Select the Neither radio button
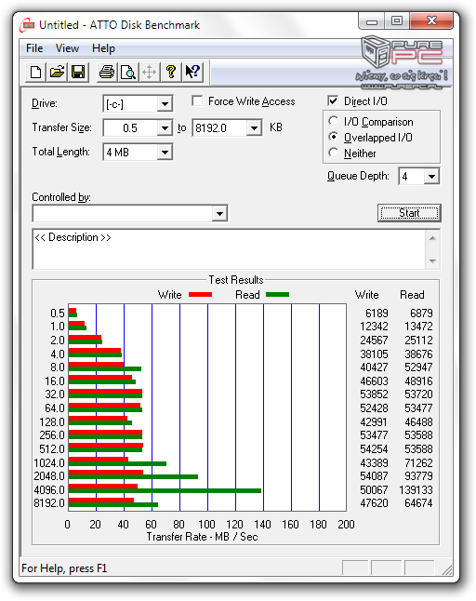 tap(333, 153)
